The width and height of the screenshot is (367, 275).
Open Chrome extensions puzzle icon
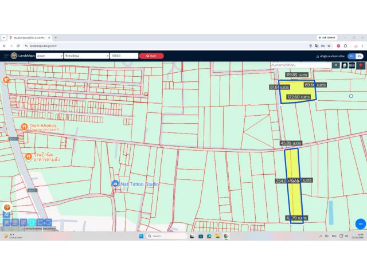345,46
